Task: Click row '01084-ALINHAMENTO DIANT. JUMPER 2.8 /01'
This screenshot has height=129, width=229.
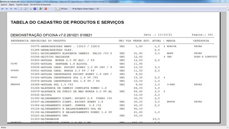Action: (x=66, y=105)
